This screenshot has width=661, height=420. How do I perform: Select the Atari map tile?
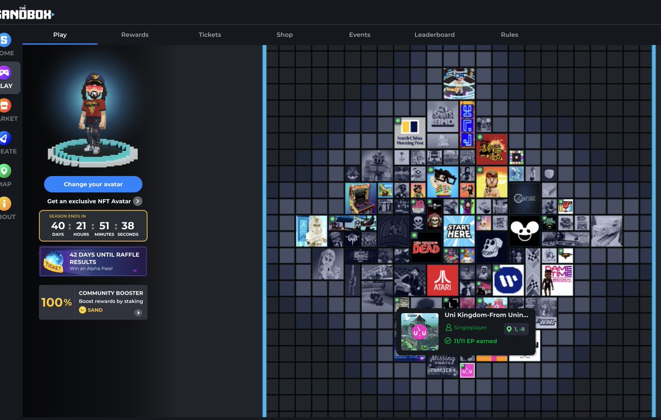(443, 280)
